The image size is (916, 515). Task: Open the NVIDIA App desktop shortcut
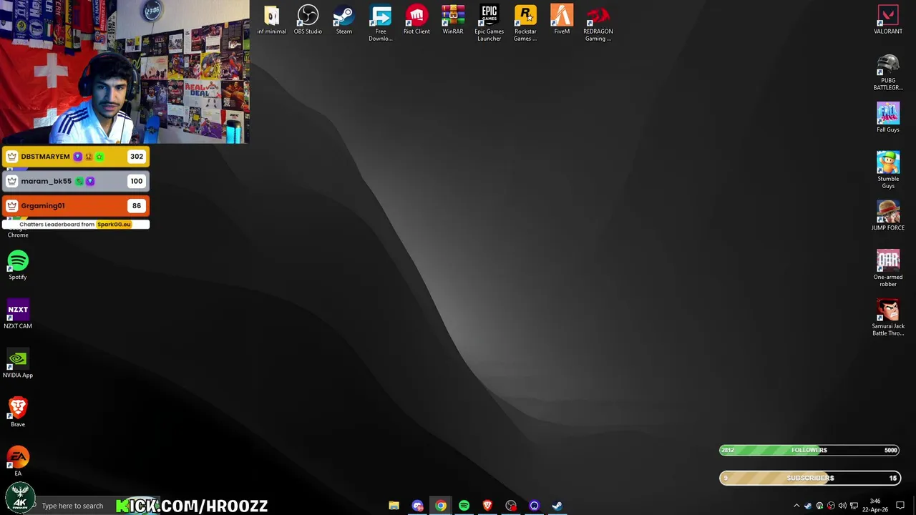(18, 363)
